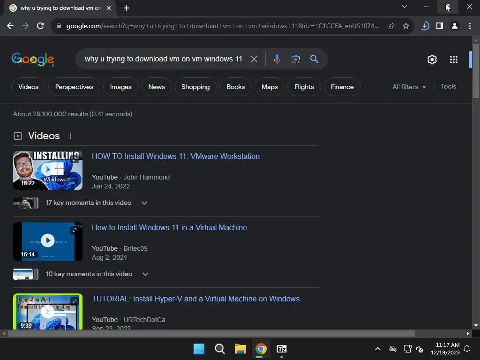
Task: Open TUTORIAL Install Hyper-V link
Action: point(200,299)
